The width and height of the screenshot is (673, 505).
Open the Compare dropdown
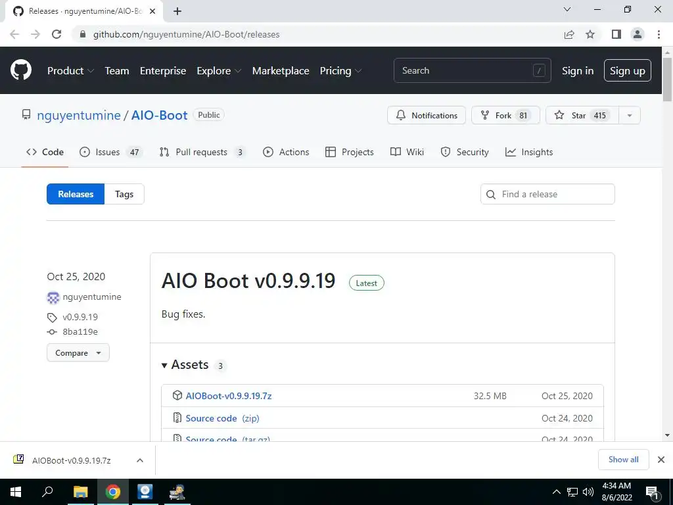point(78,353)
